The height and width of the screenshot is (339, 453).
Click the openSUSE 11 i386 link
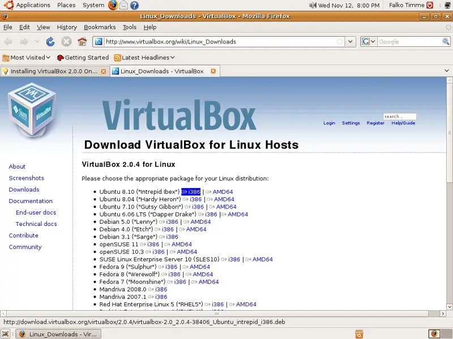tap(153, 244)
